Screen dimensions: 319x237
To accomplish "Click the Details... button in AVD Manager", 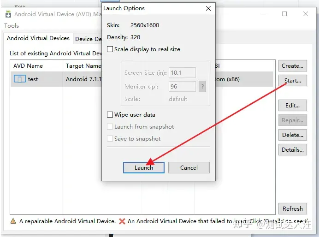I will pyautogui.click(x=293, y=150).
